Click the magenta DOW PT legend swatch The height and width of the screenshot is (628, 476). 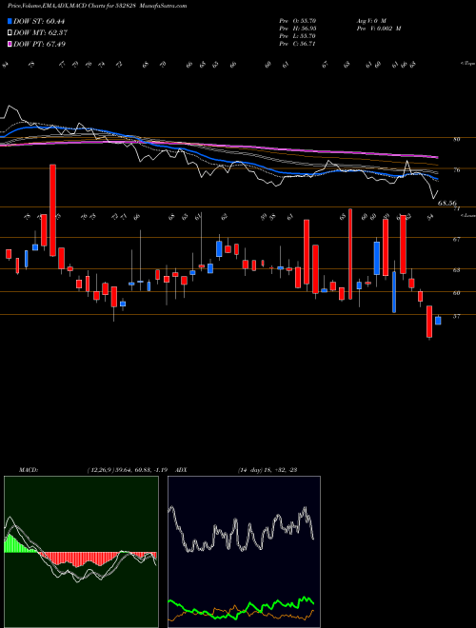10,44
